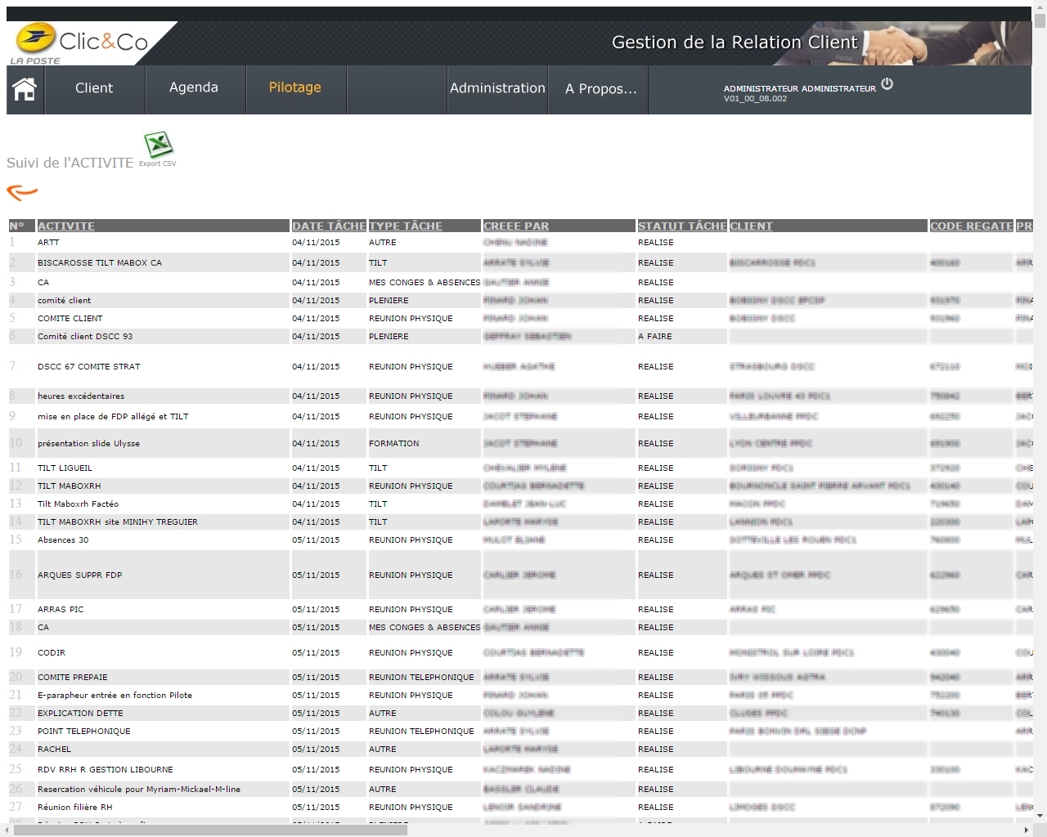This screenshot has width=1047, height=837.
Task: Click the horizontal scrollbar right arrow
Action: (x=1026, y=830)
